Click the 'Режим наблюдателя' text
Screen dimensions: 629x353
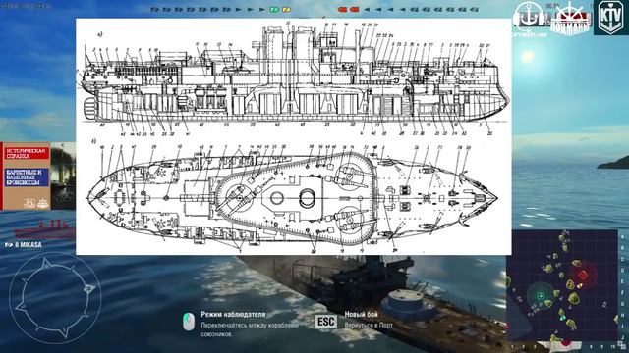(233, 314)
